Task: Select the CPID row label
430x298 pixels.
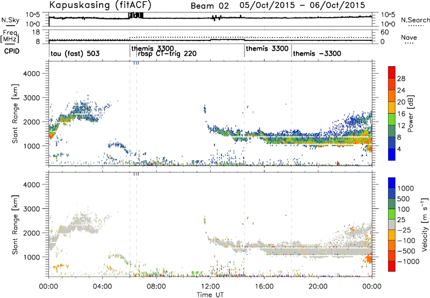Action: coord(12,51)
